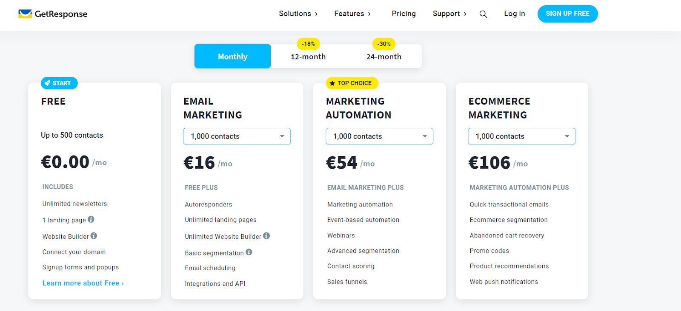Open Learn more about Free link

83,283
